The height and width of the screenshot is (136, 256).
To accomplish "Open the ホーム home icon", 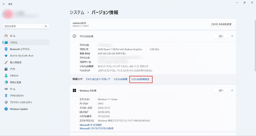I will 6,36.
